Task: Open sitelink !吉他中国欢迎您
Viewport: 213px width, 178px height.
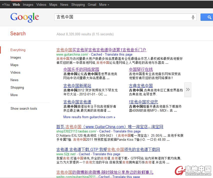Action: point(144,102)
